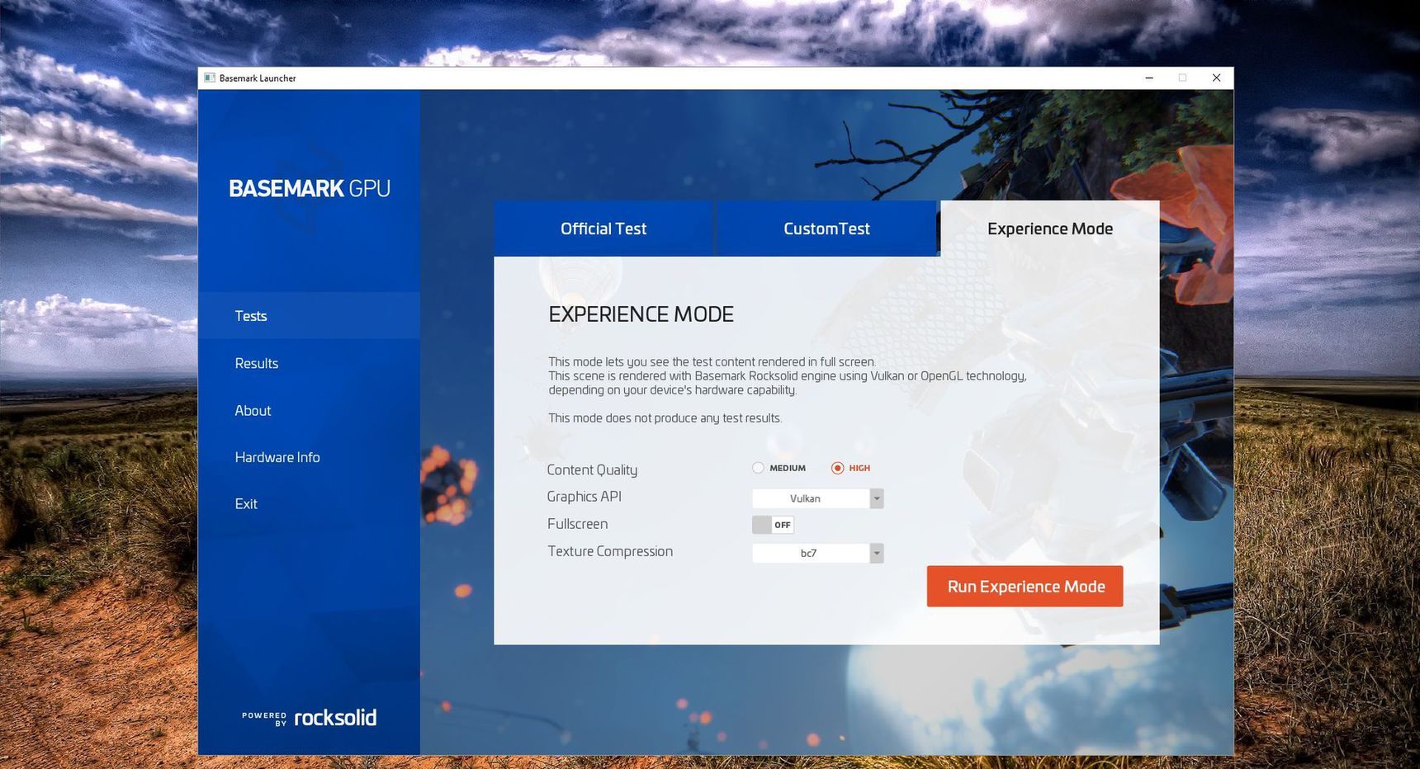Select High content quality

(837, 468)
